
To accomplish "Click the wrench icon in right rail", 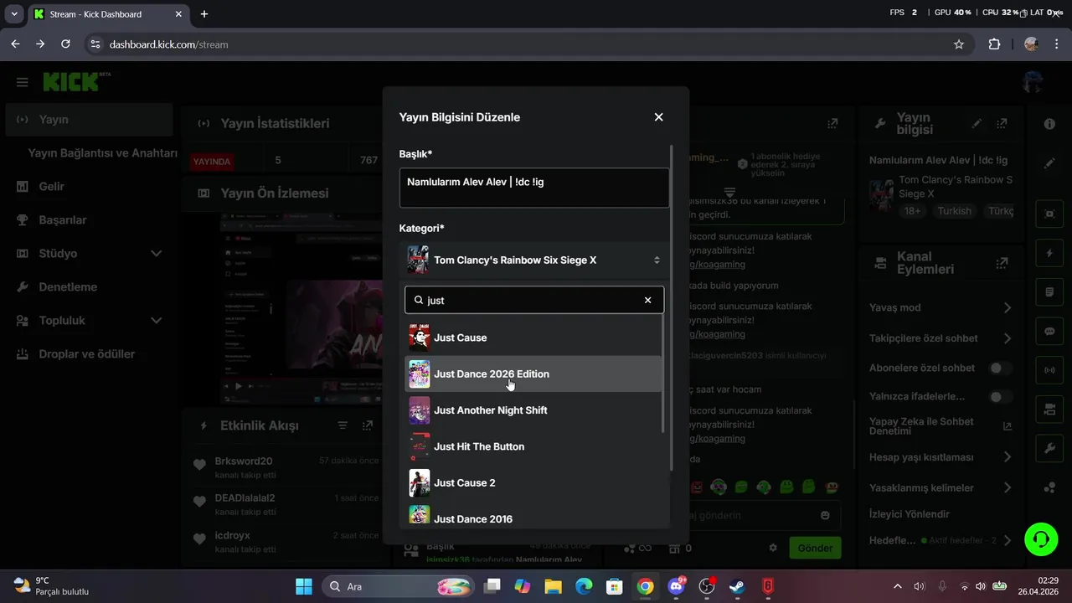I will pos(1049,448).
